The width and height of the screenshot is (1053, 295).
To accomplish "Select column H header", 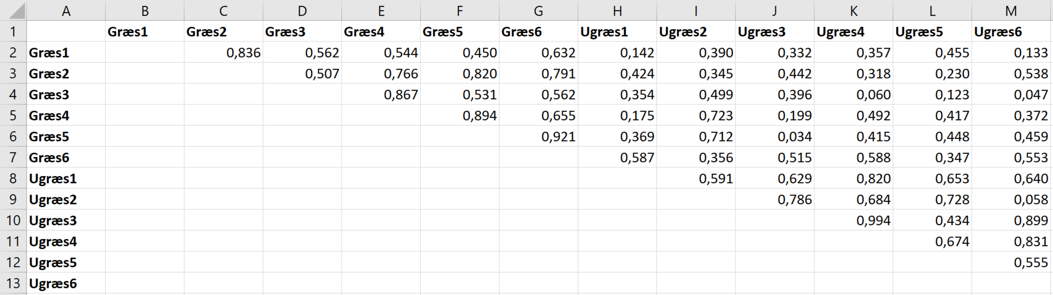I will (617, 11).
